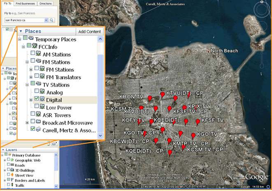The image size is (272, 191).
Task: Click the KGO-TV red placemark pin
Action: pos(193,136)
